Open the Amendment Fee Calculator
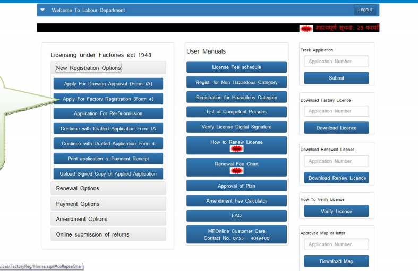 236,201
